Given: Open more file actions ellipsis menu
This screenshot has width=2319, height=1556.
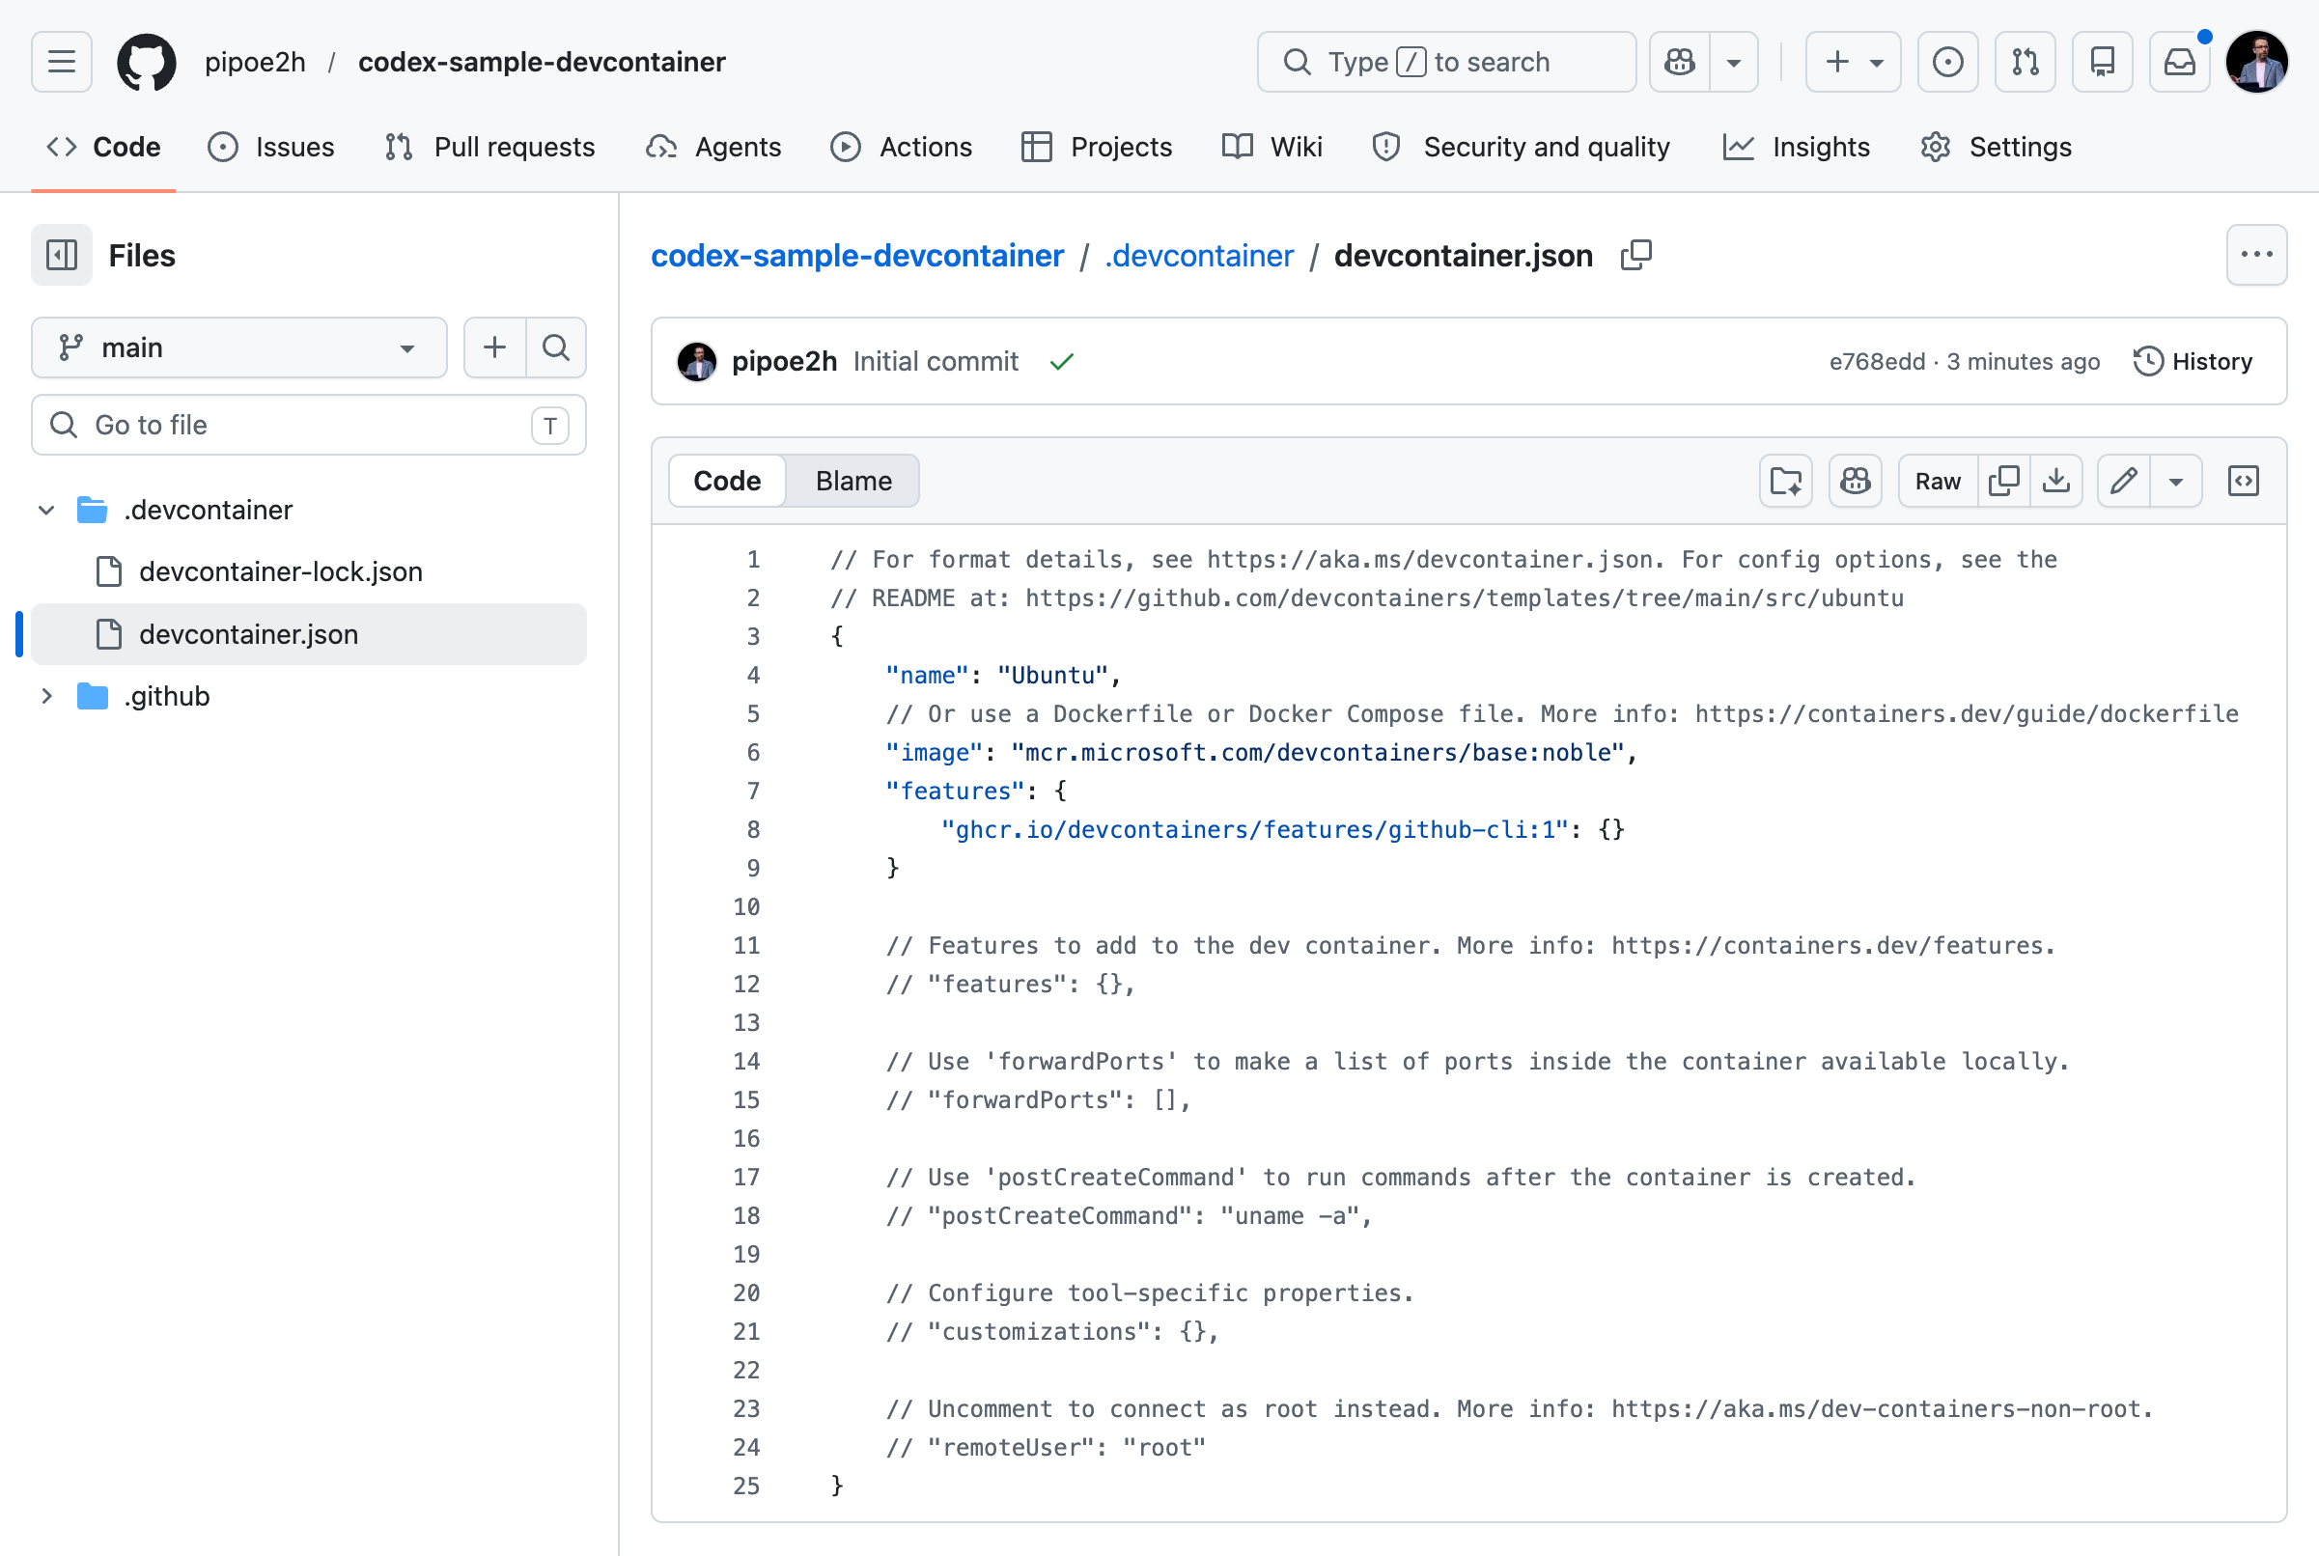Looking at the screenshot, I should 2256,255.
